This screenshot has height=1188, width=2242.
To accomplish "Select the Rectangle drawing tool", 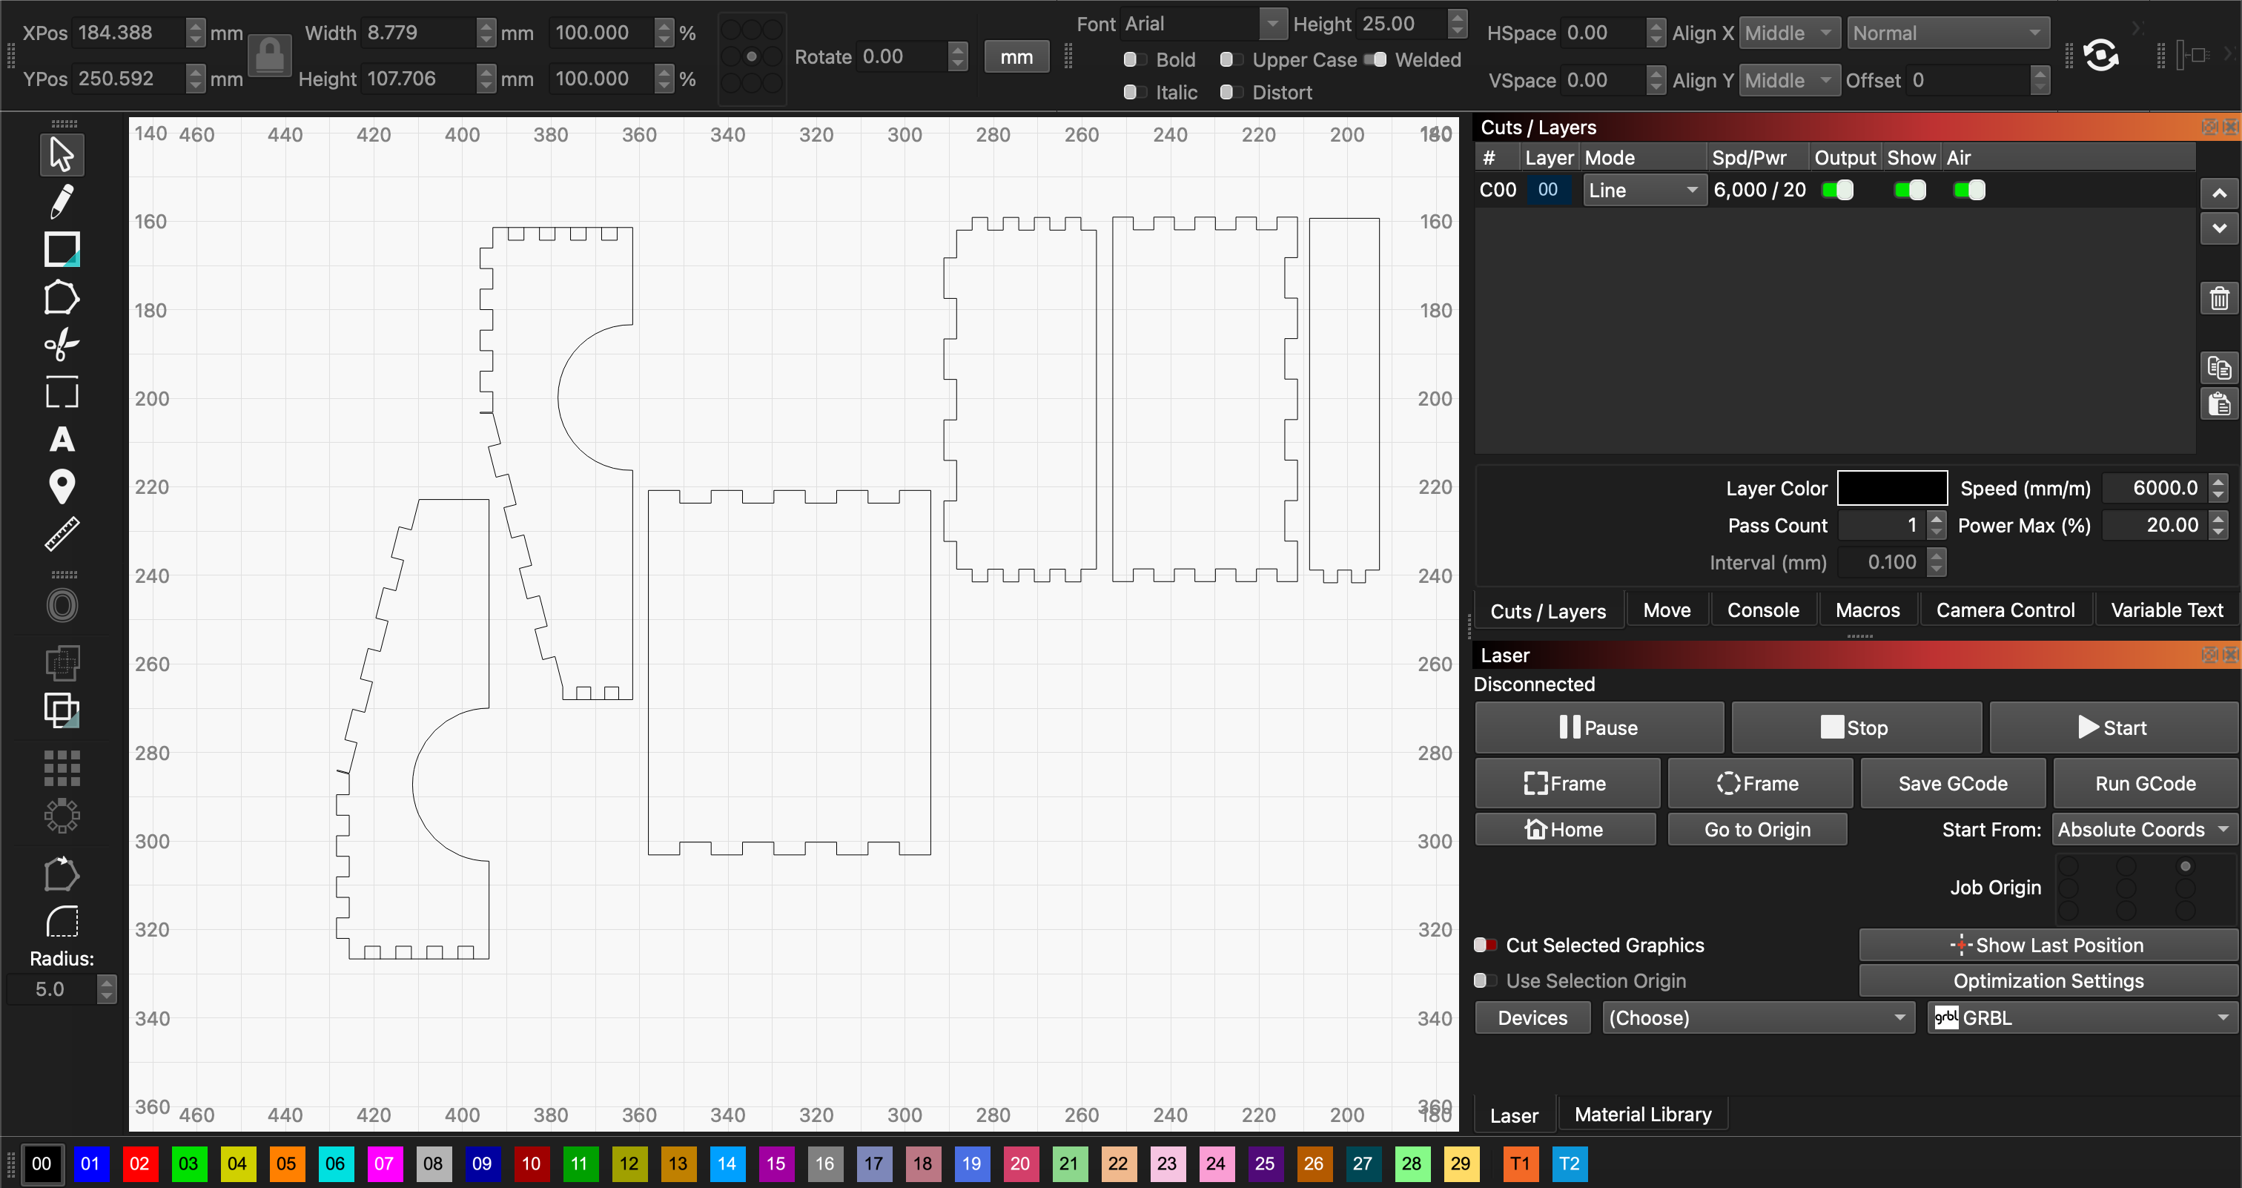I will pyautogui.click(x=61, y=250).
